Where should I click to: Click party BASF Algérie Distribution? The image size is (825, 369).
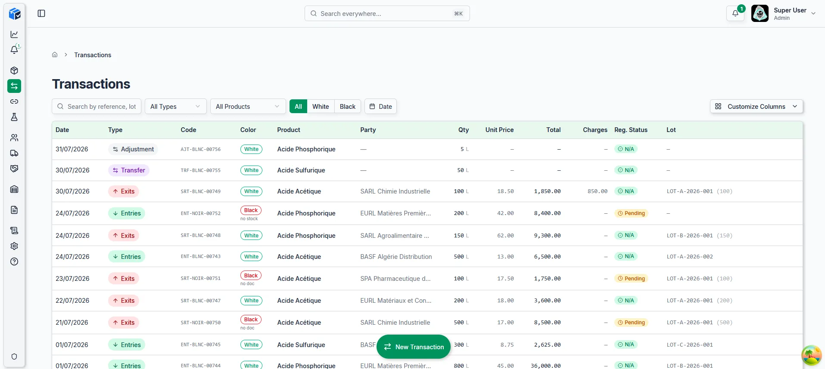(396, 257)
